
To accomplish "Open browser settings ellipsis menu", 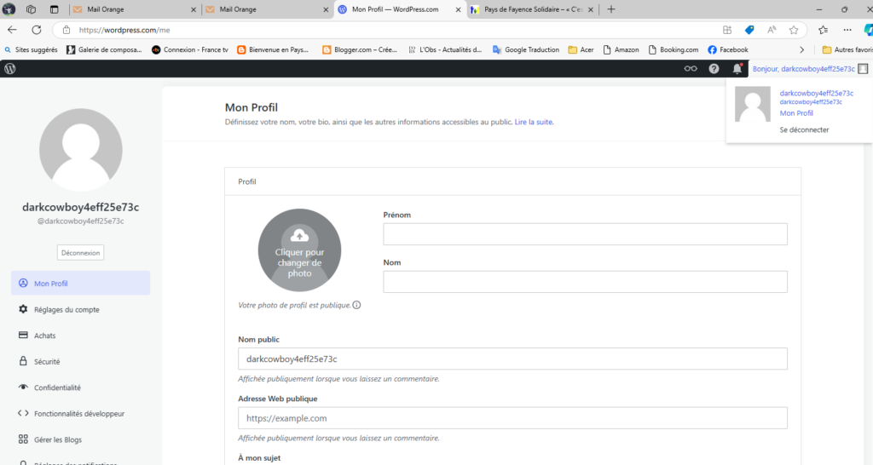I will pyautogui.click(x=847, y=30).
